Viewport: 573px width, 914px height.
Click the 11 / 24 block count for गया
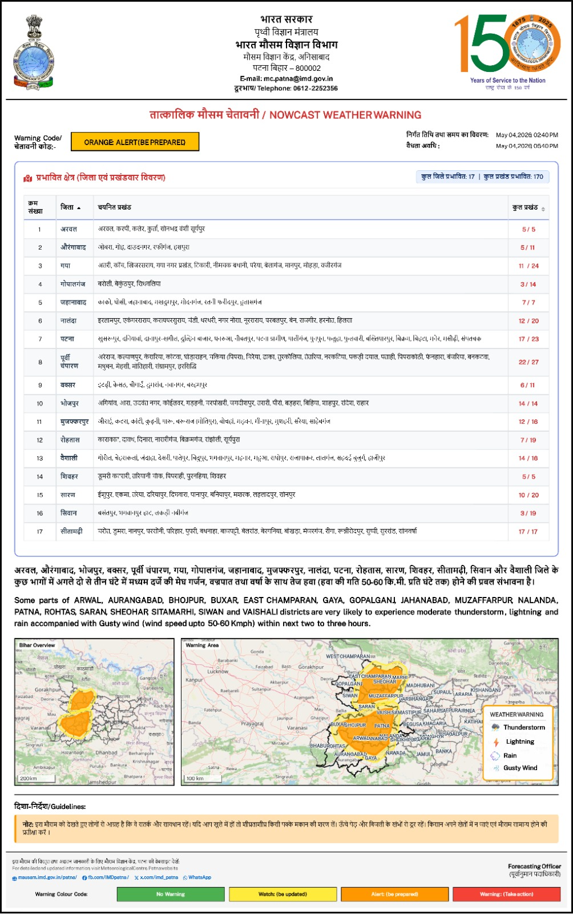pos(528,266)
